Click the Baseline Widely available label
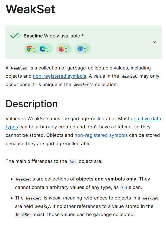 click(53, 36)
